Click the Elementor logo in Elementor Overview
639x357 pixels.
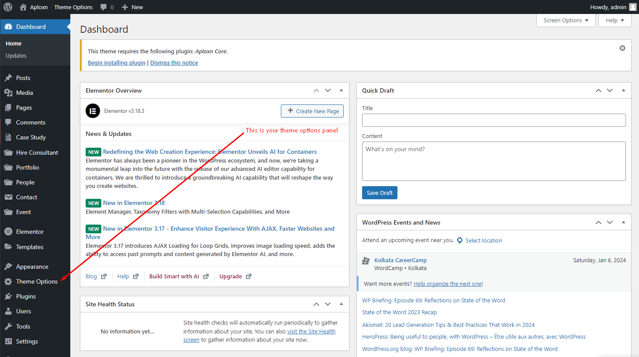click(x=93, y=111)
